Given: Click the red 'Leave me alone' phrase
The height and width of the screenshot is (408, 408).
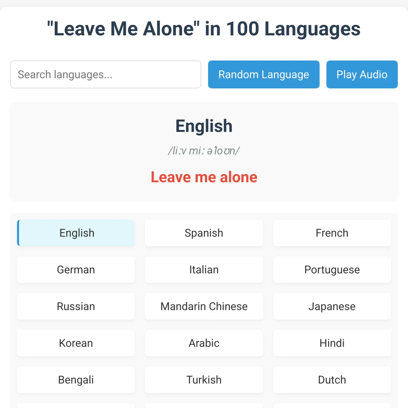Looking at the screenshot, I should coord(204,177).
